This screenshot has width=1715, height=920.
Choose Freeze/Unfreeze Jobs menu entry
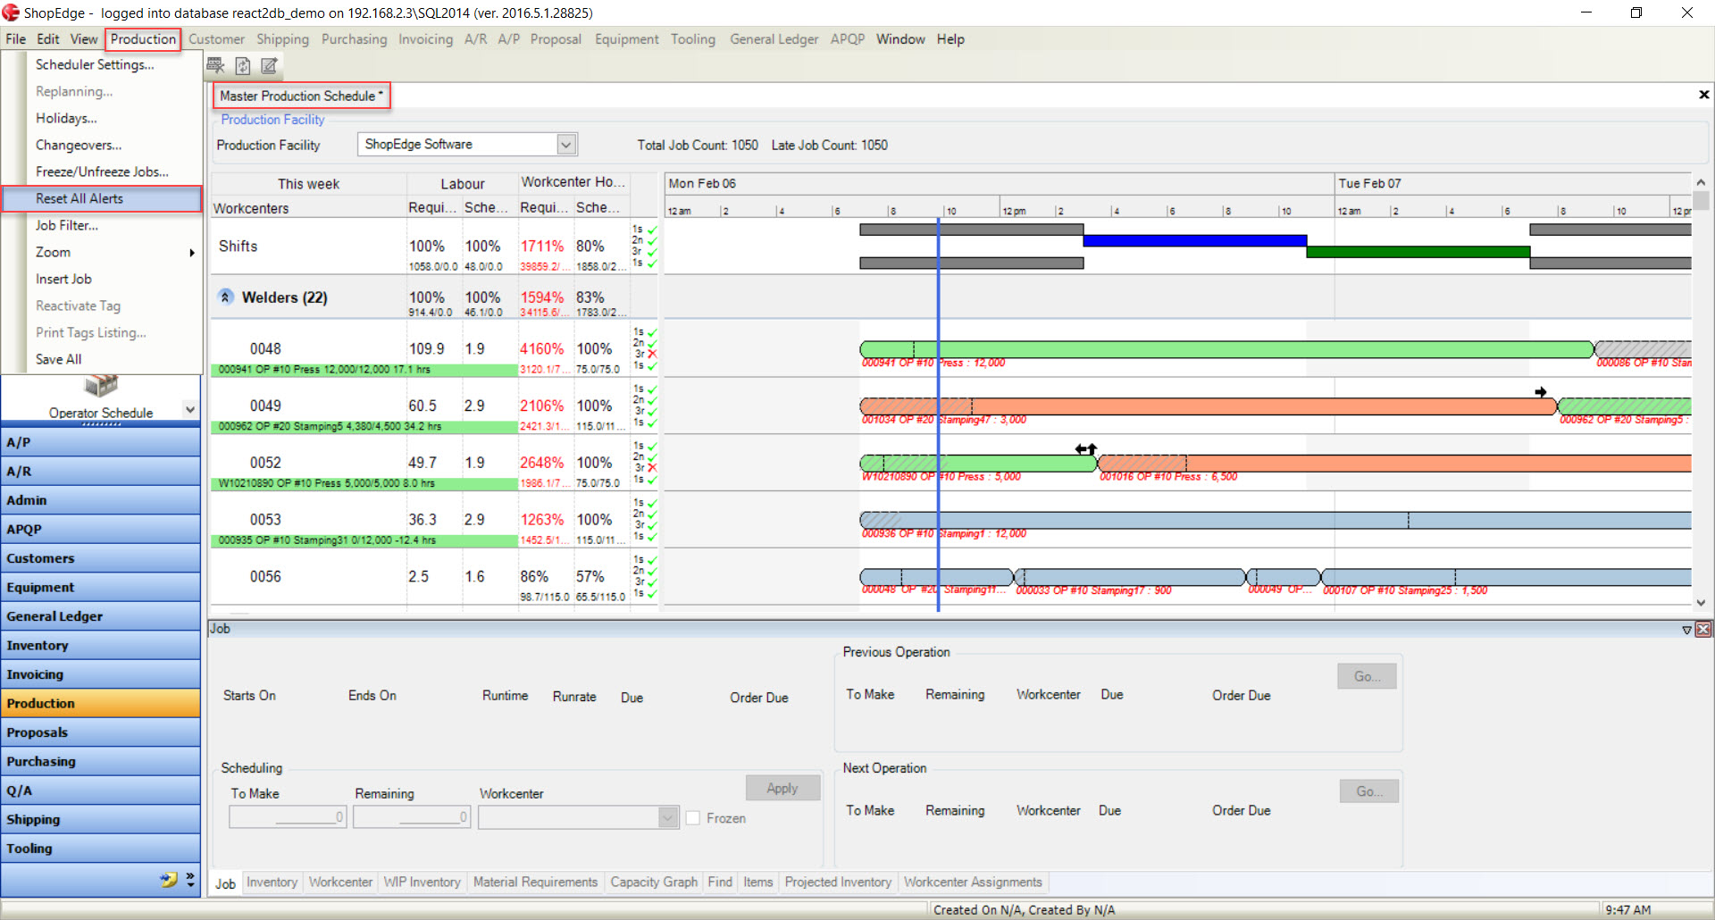click(102, 171)
